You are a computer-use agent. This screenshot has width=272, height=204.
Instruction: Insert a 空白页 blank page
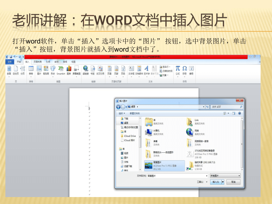click(x=16, y=70)
